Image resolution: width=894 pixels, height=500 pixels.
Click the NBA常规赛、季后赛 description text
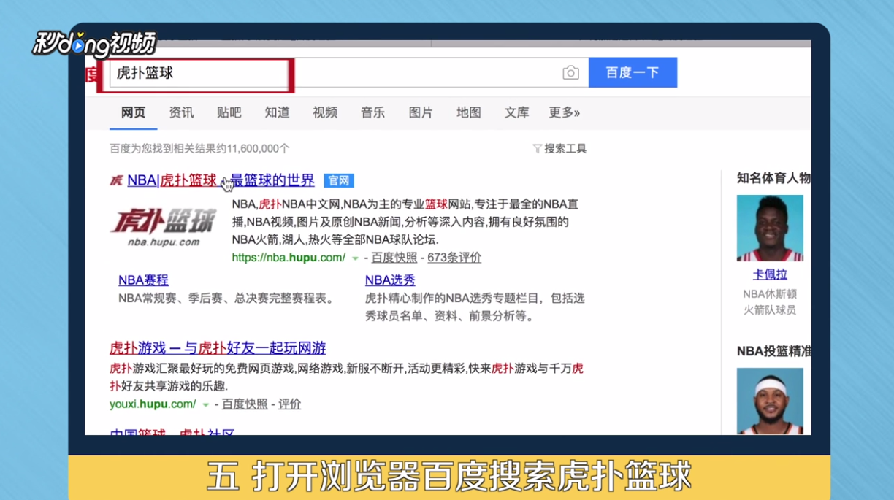pyautogui.click(x=226, y=299)
